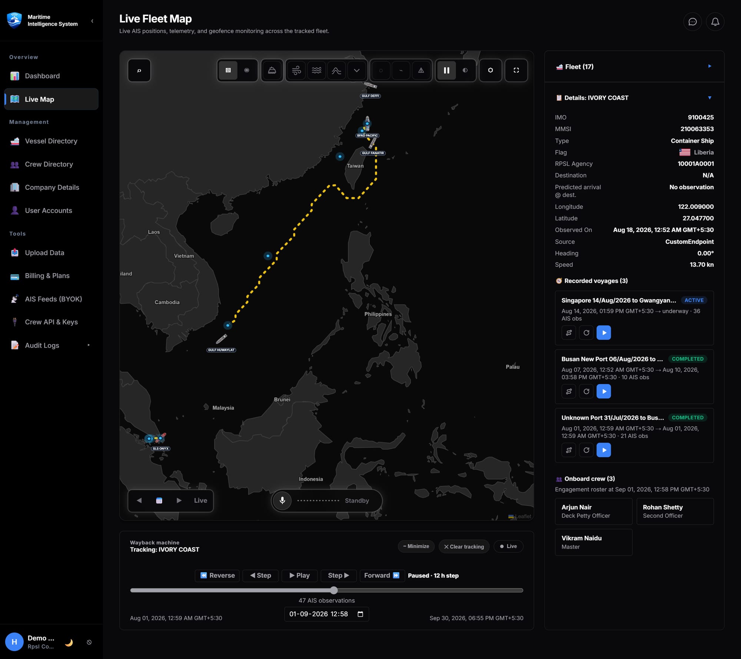
Task: Play the Busan New Port voyage
Action: click(x=604, y=391)
